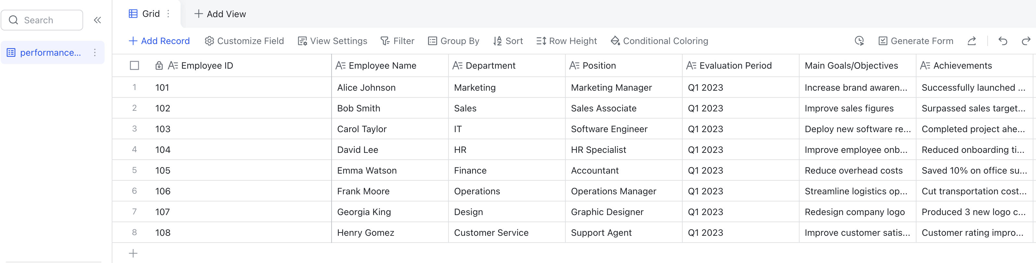Viewport: 1036px width, 263px height.
Task: Click Add Record
Action: pyautogui.click(x=159, y=41)
